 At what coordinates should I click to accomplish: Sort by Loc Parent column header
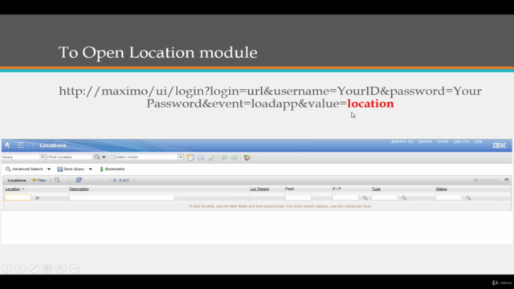coord(259,189)
